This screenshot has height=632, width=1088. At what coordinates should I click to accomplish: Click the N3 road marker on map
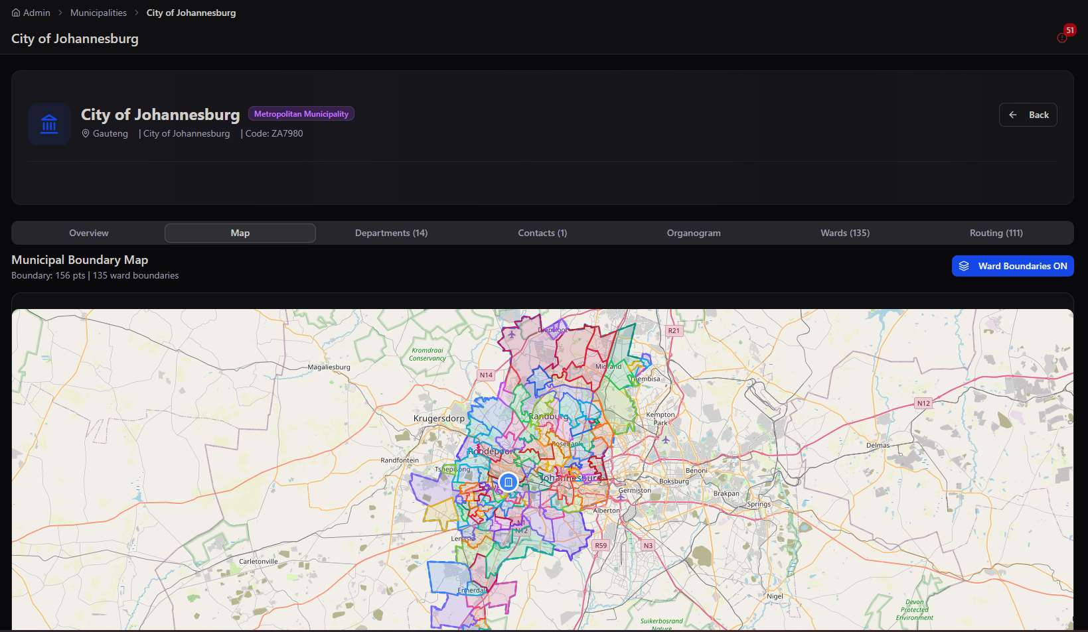click(x=648, y=545)
